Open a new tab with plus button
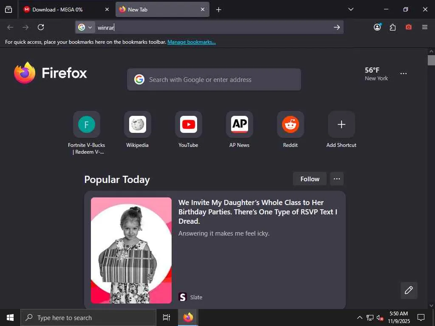 pyautogui.click(x=219, y=10)
